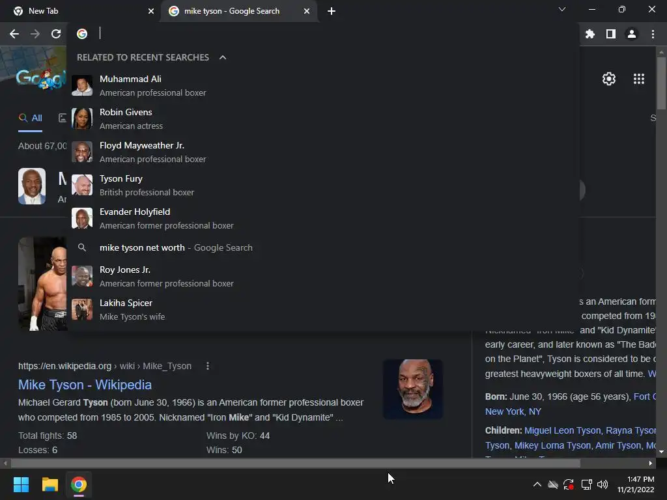Select the All search results tab

31,118
